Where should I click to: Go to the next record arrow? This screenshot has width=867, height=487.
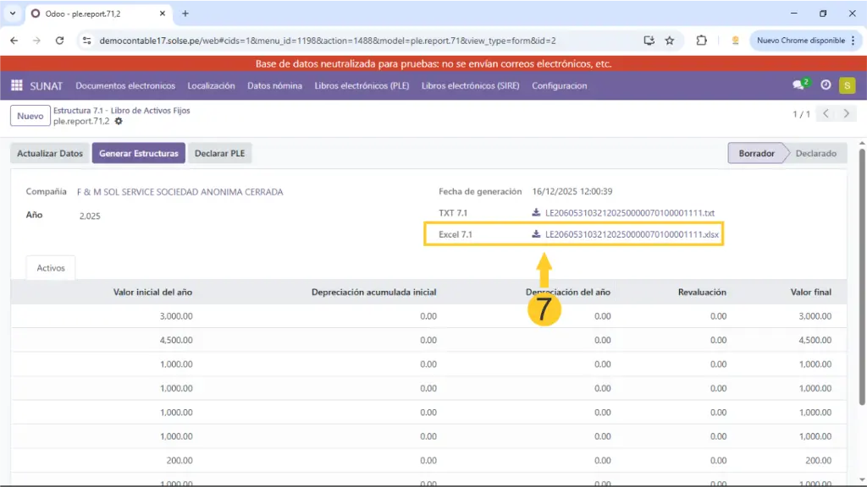point(846,114)
